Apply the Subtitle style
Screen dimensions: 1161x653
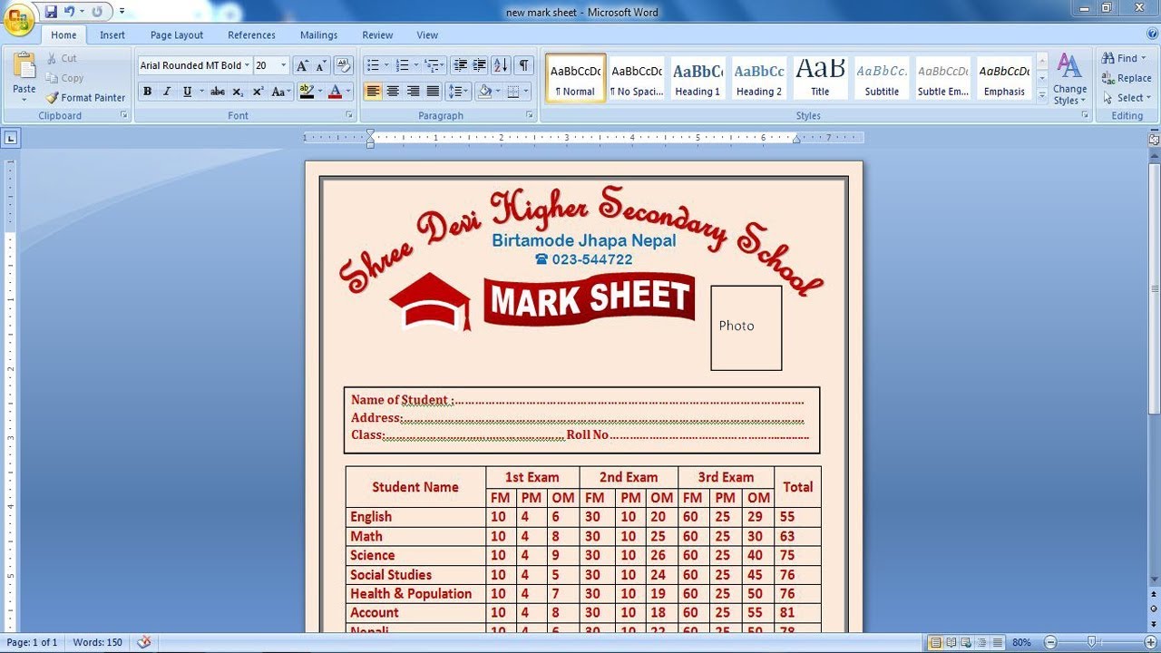click(882, 79)
